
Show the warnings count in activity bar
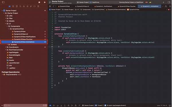(150, 2)
